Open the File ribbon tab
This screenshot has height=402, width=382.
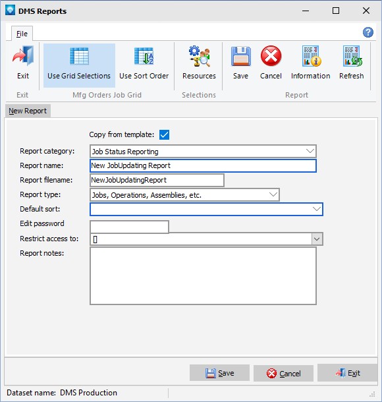pyautogui.click(x=22, y=34)
